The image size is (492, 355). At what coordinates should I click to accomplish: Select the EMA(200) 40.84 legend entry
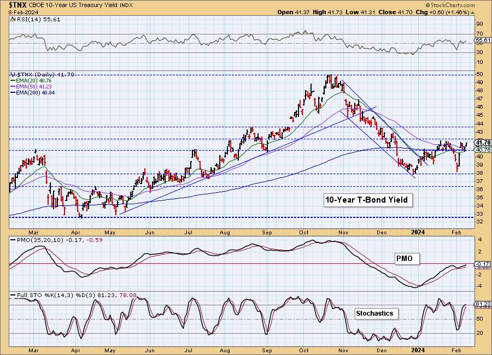coord(35,92)
